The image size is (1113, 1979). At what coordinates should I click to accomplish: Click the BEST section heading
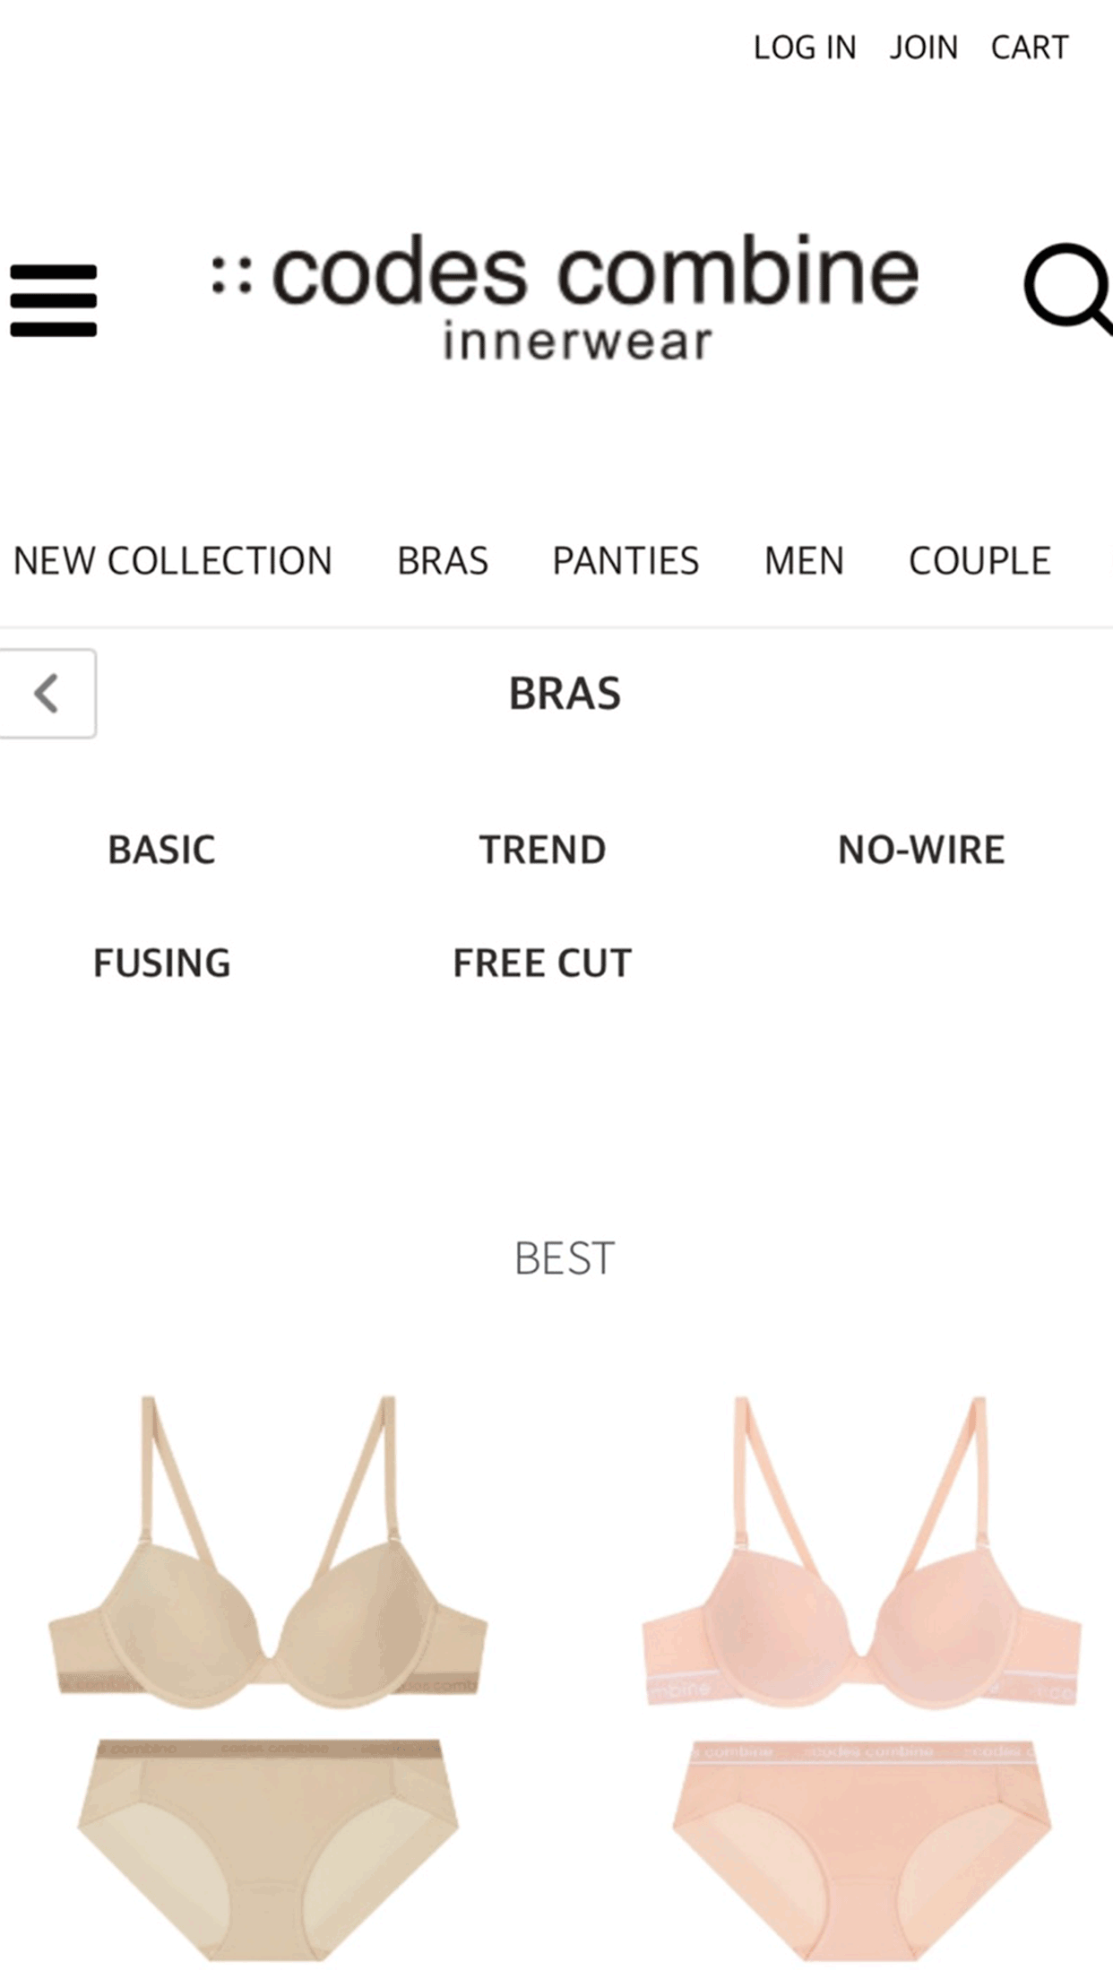coord(565,1258)
